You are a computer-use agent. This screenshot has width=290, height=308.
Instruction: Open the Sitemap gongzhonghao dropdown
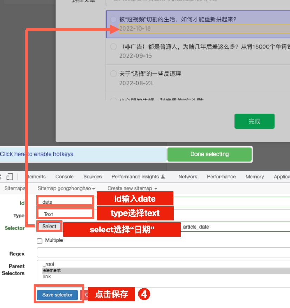coord(66,188)
